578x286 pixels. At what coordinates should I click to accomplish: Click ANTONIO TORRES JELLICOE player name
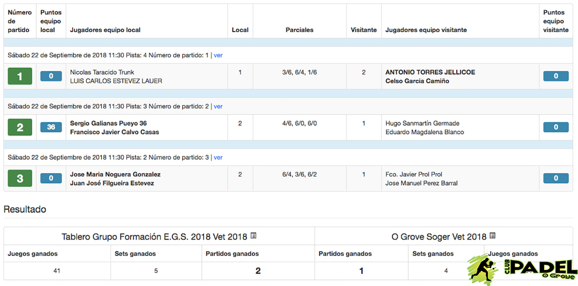pyautogui.click(x=430, y=72)
